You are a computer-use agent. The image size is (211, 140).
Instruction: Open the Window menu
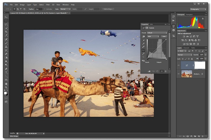tap(65, 5)
